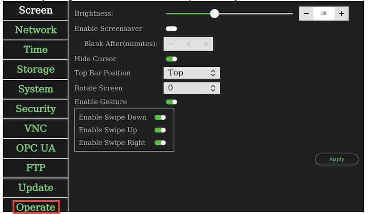
Task: Select the Storage tab
Action: coord(35,69)
